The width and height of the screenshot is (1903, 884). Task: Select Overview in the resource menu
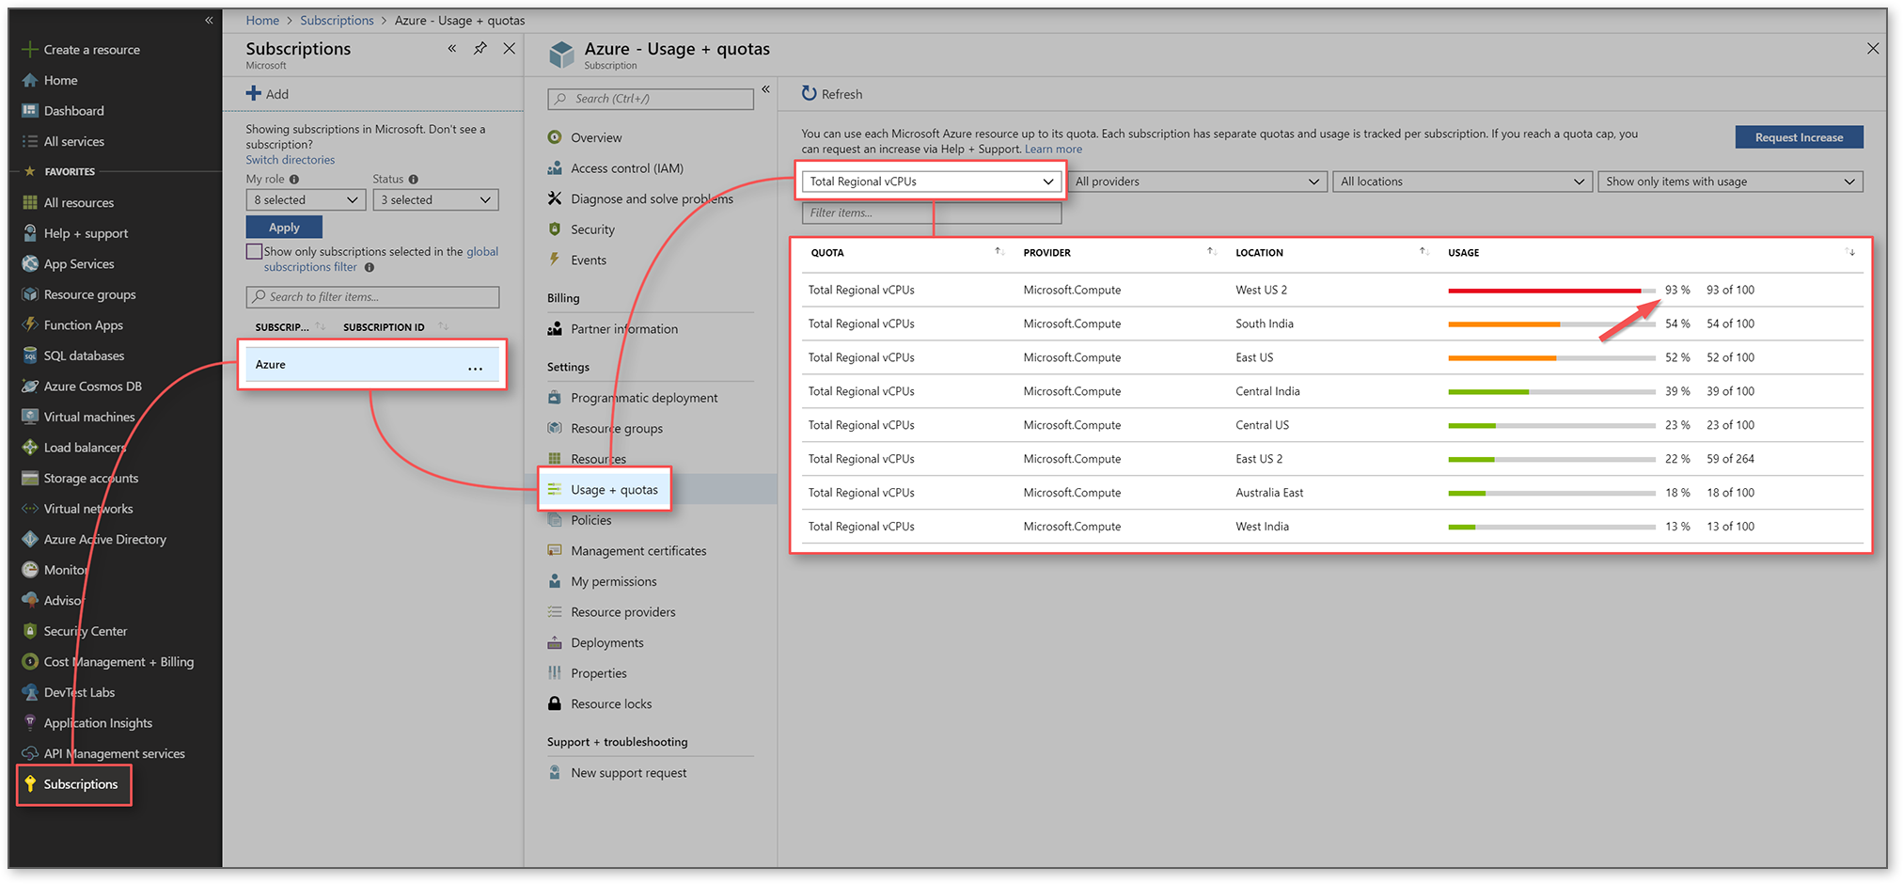(596, 137)
